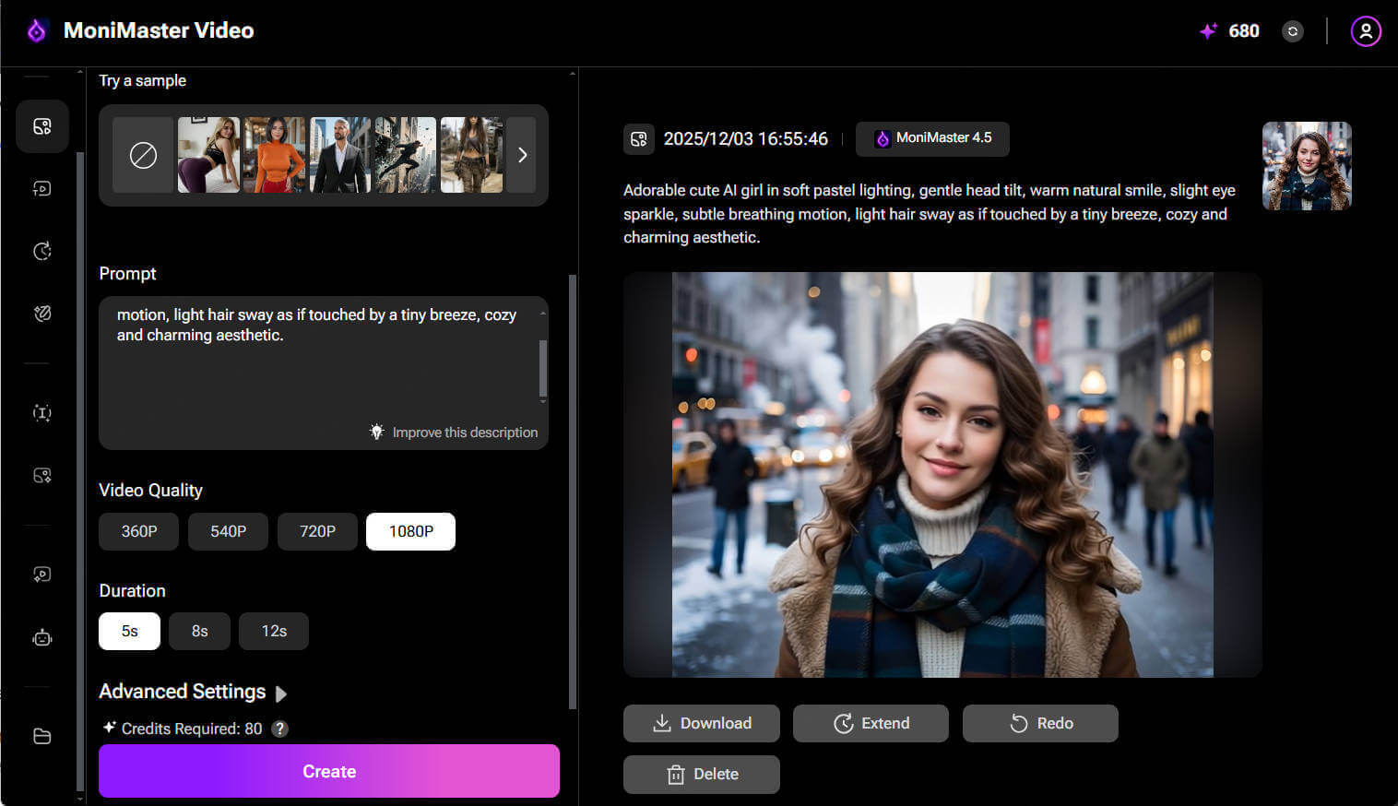This screenshot has height=806, width=1398.
Task: Select the 360P quality option
Action: pos(138,531)
